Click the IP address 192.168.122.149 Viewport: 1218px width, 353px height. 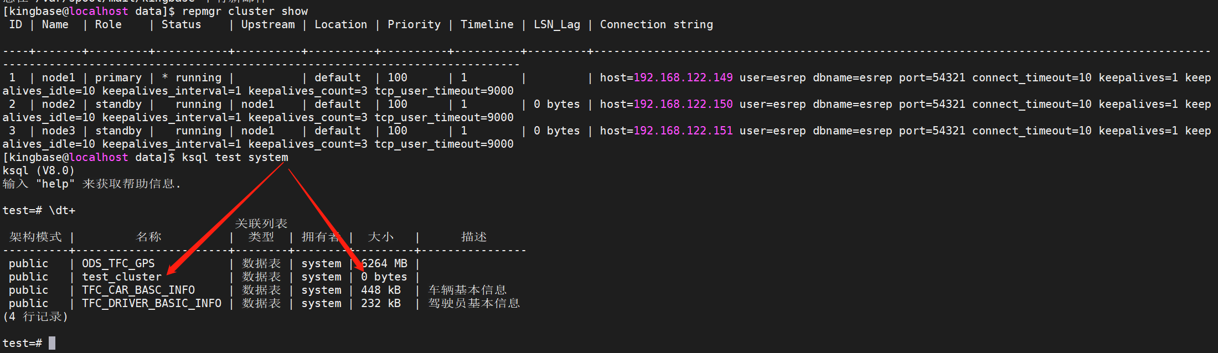[x=683, y=77]
